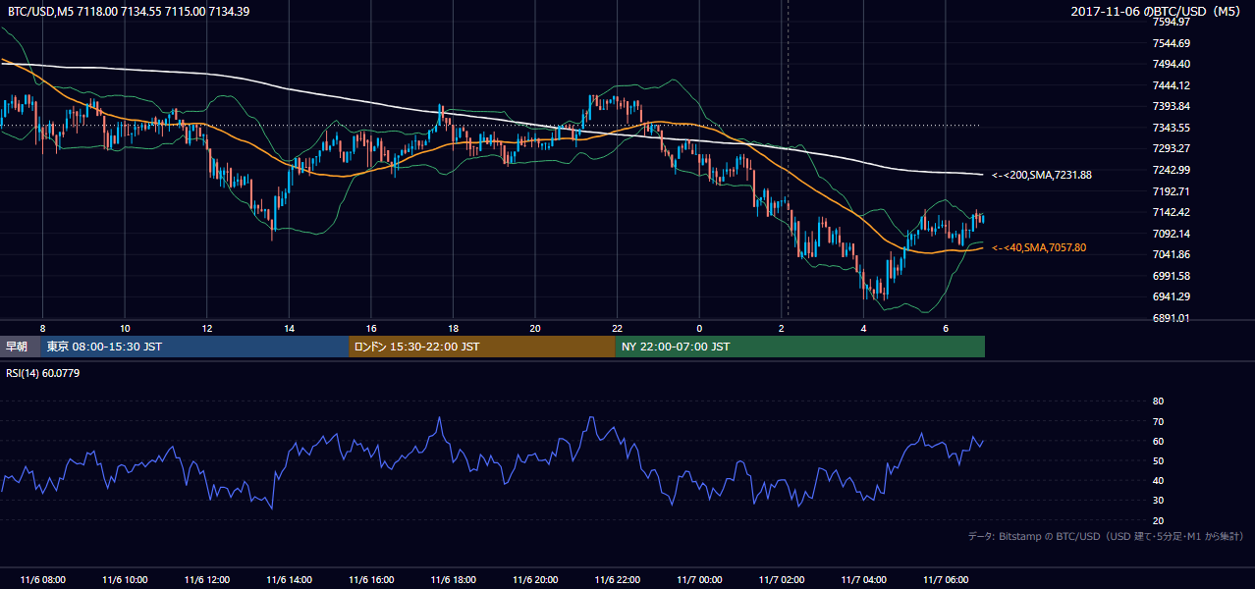The width and height of the screenshot is (1255, 589).
Task: Click hour tick 10 under price chart
Action: click(125, 328)
